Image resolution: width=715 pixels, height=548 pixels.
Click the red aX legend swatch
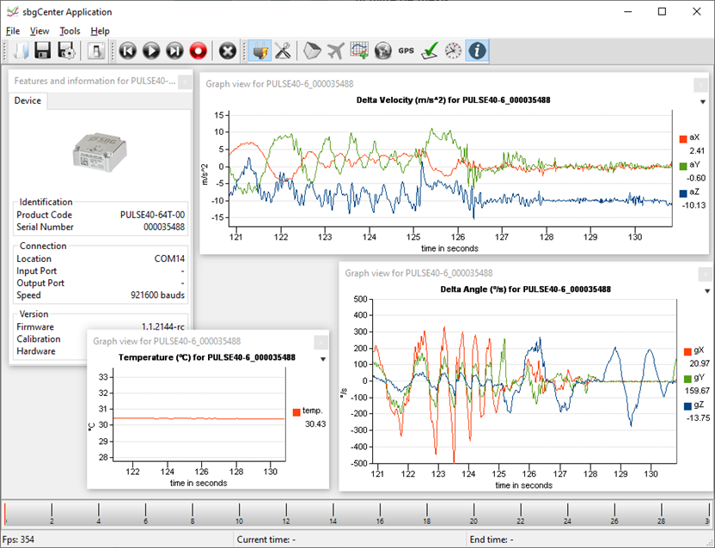point(683,137)
